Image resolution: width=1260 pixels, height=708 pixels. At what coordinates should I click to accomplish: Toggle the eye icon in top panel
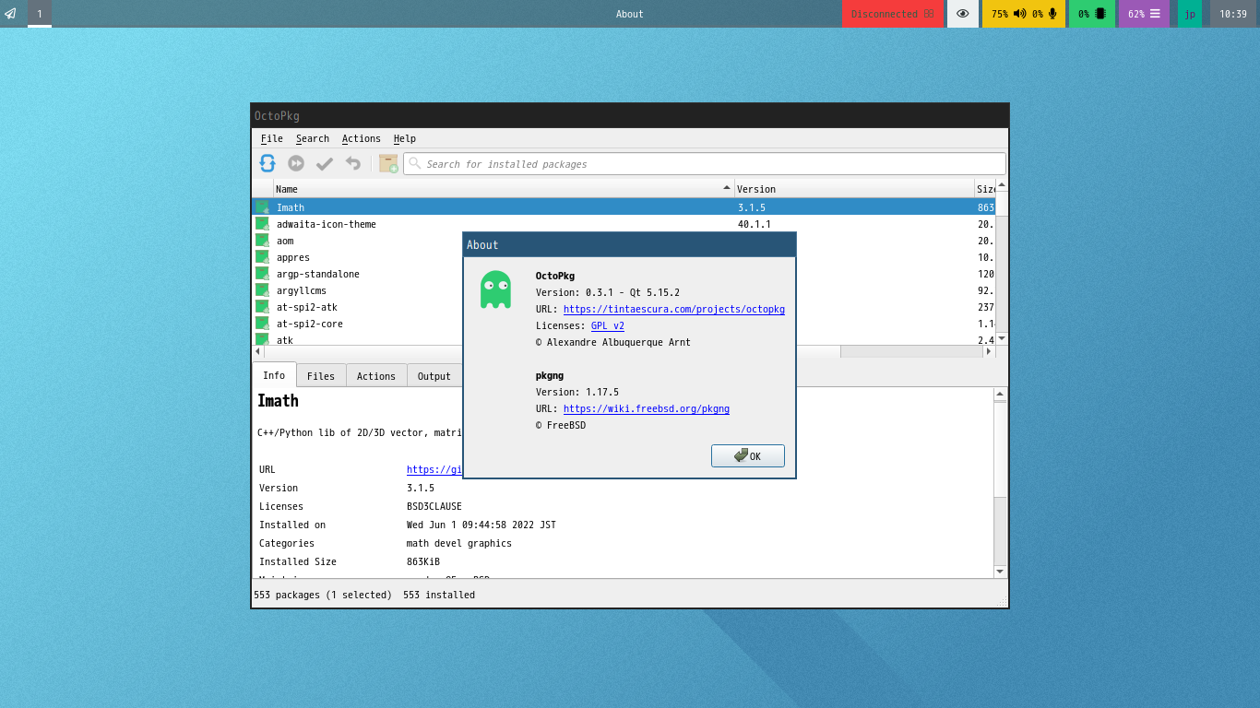[963, 14]
